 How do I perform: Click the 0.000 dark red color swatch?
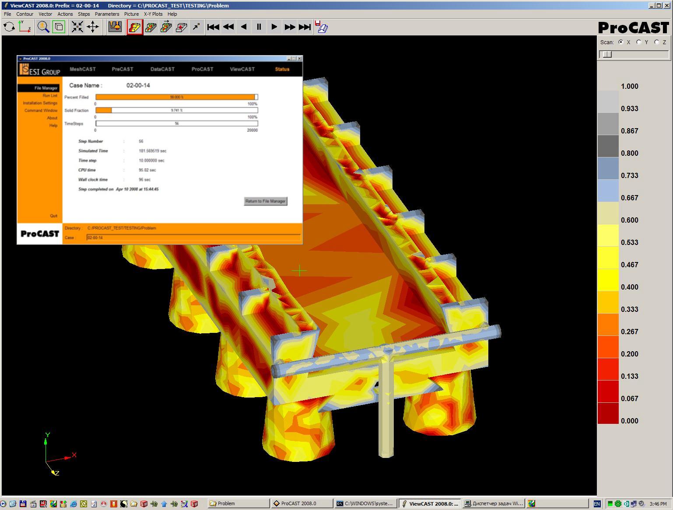608,414
